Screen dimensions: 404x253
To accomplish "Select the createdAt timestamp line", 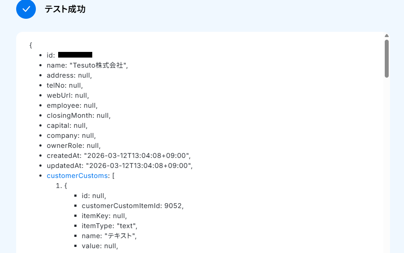I will point(118,156).
